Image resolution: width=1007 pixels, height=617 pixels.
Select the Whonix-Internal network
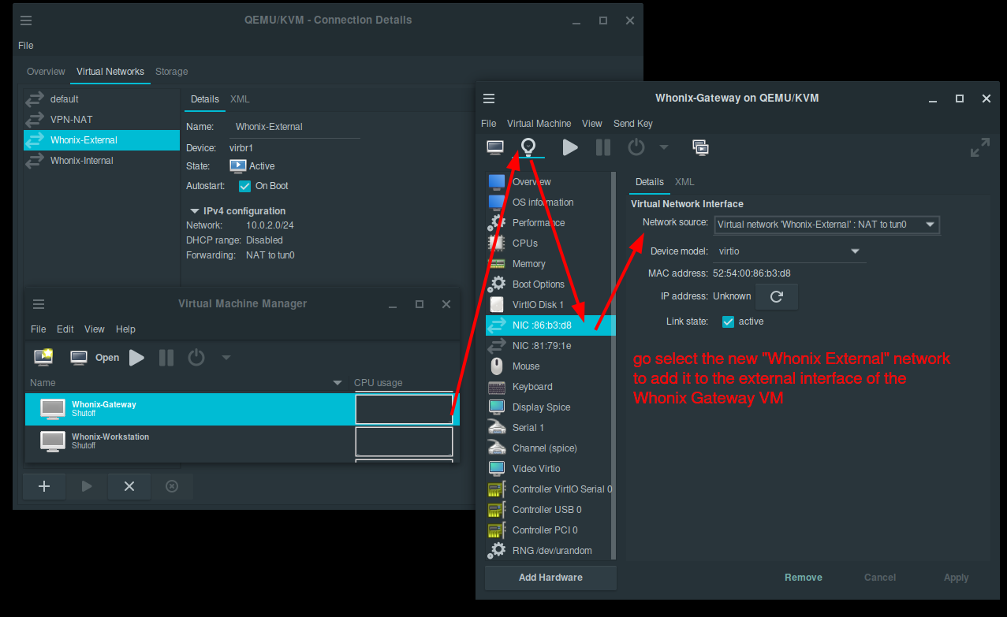tap(102, 161)
